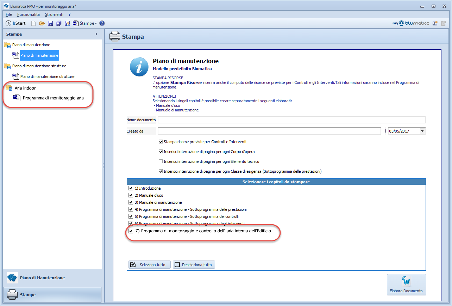The width and height of the screenshot is (452, 306).
Task: Enable page break per Elemento tecnico checkbox
Action: point(161,161)
